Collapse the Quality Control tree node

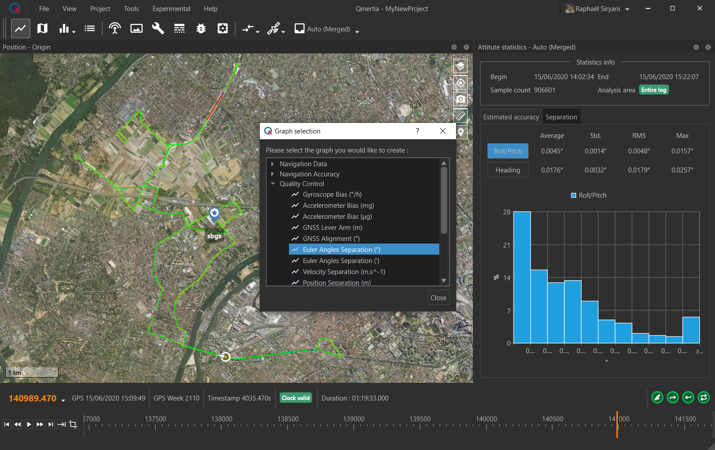point(273,184)
